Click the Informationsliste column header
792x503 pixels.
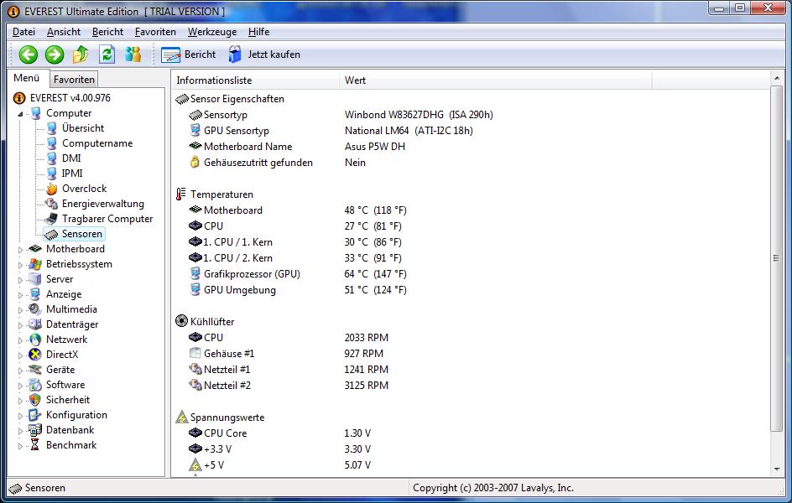(256, 80)
